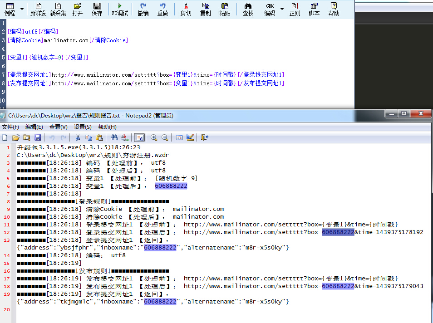Open the 文件(F) menu in Notepad2
The width and height of the screenshot is (433, 323).
point(10,127)
